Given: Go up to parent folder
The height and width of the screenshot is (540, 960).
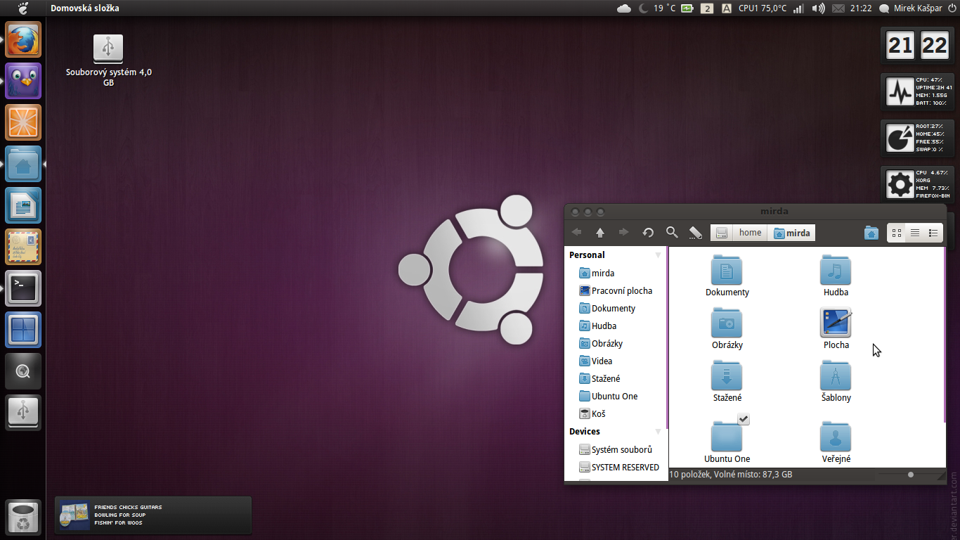Looking at the screenshot, I should [x=600, y=233].
